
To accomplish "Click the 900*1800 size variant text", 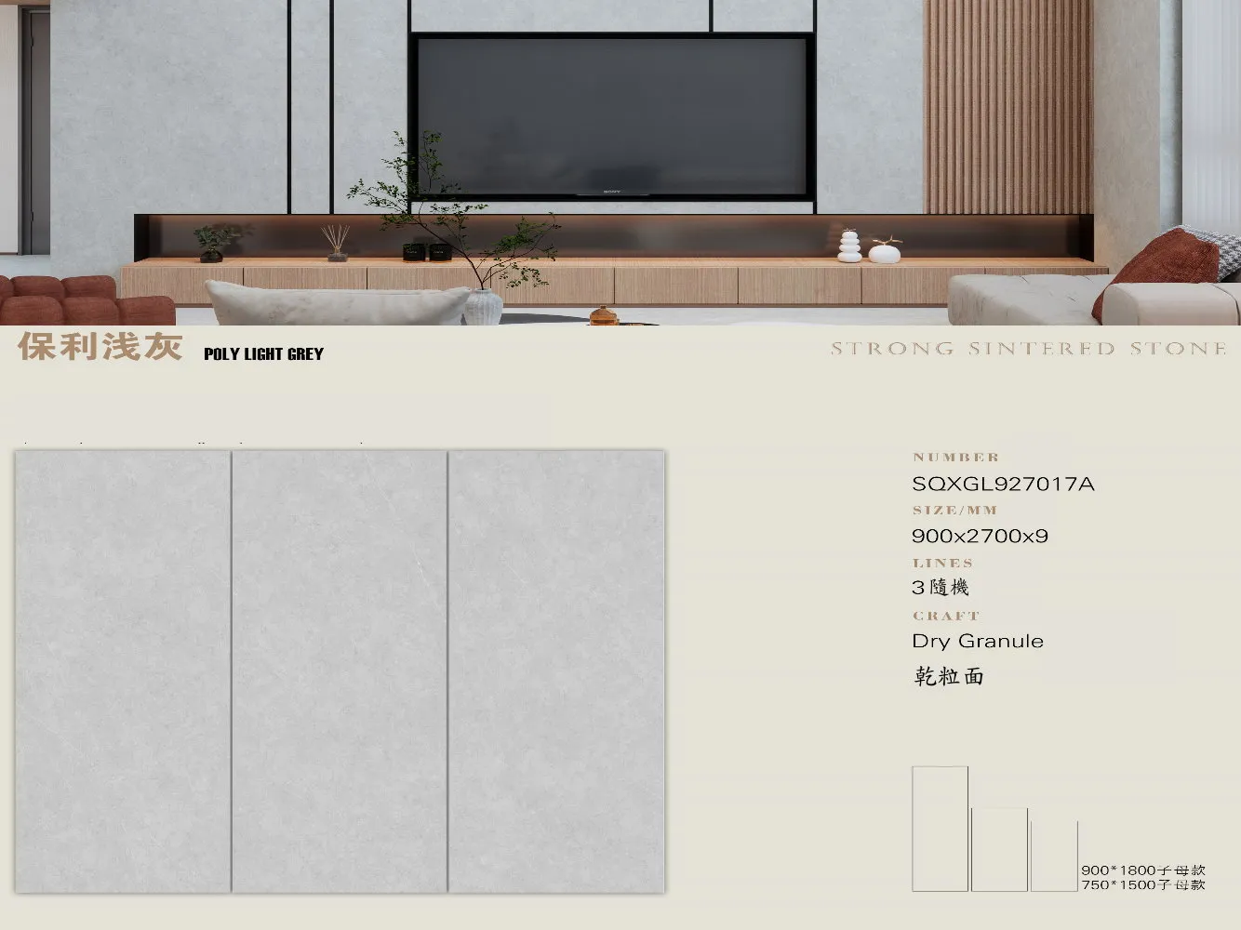I will [x=1142, y=870].
